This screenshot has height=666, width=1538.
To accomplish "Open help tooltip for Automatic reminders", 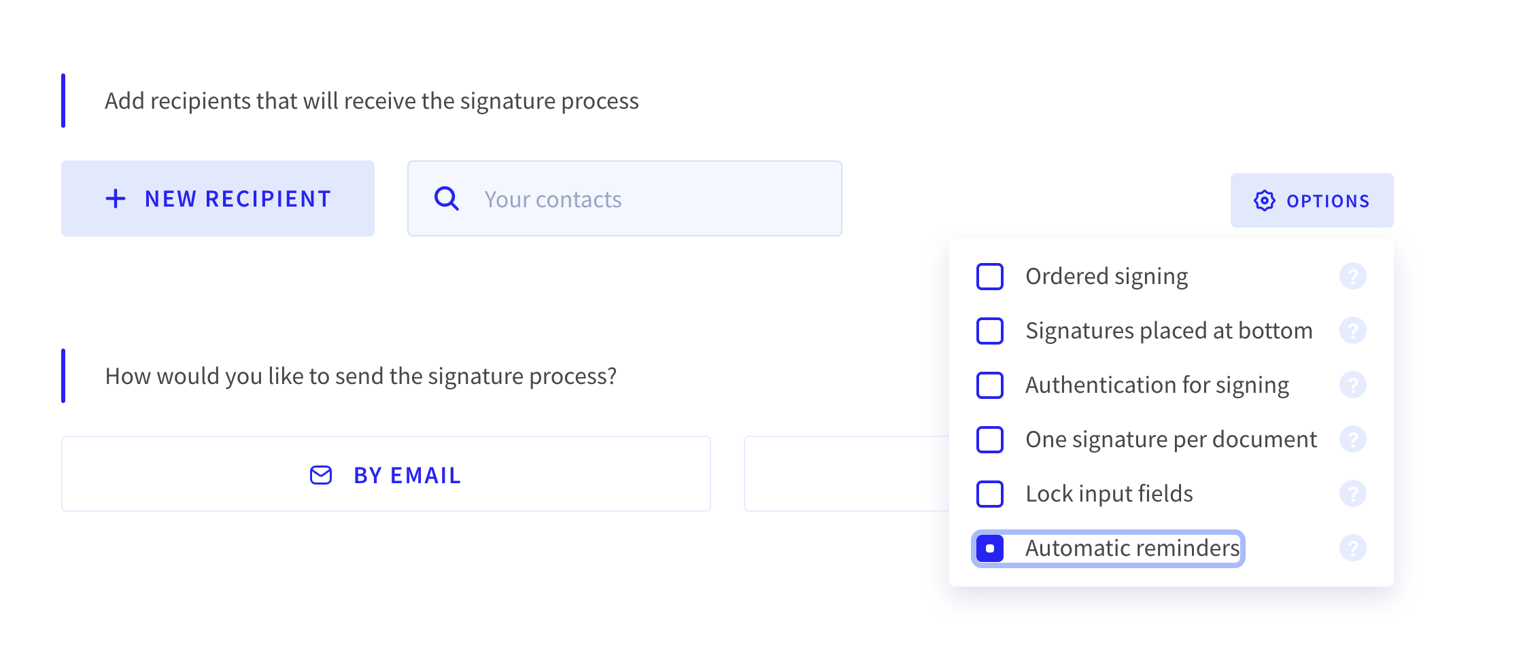I will [1352, 548].
